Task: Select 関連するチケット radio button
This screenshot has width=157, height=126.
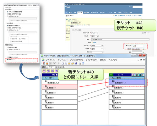Action: coord(8,57)
